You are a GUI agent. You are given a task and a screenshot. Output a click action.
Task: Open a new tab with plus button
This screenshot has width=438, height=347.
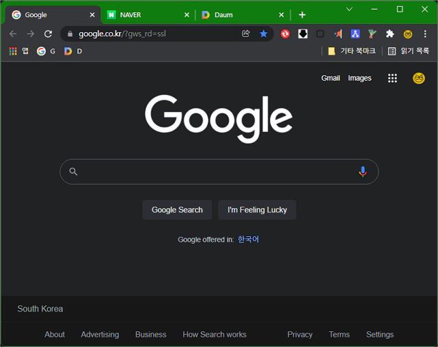click(302, 15)
